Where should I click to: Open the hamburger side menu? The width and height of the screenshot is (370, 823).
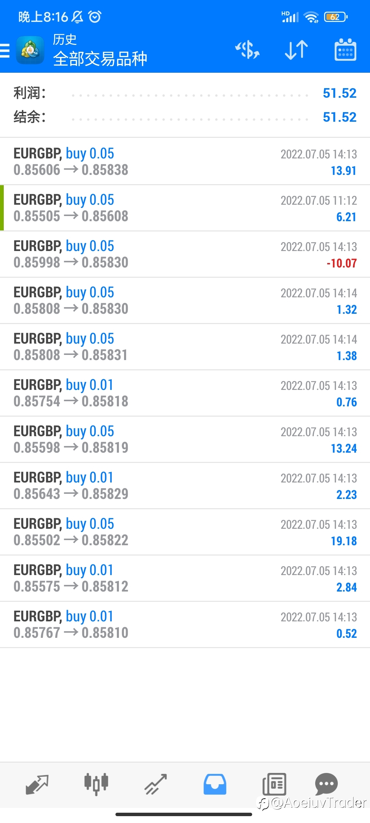(5, 50)
